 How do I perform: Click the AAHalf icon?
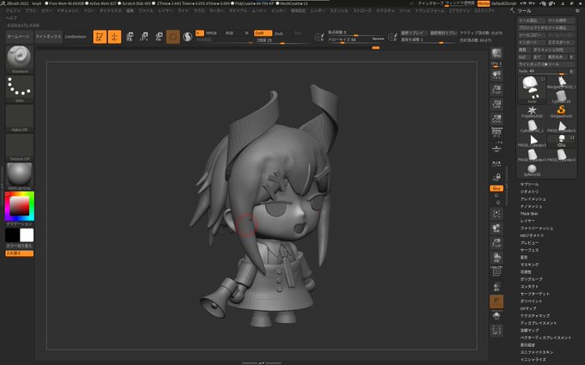(496, 119)
